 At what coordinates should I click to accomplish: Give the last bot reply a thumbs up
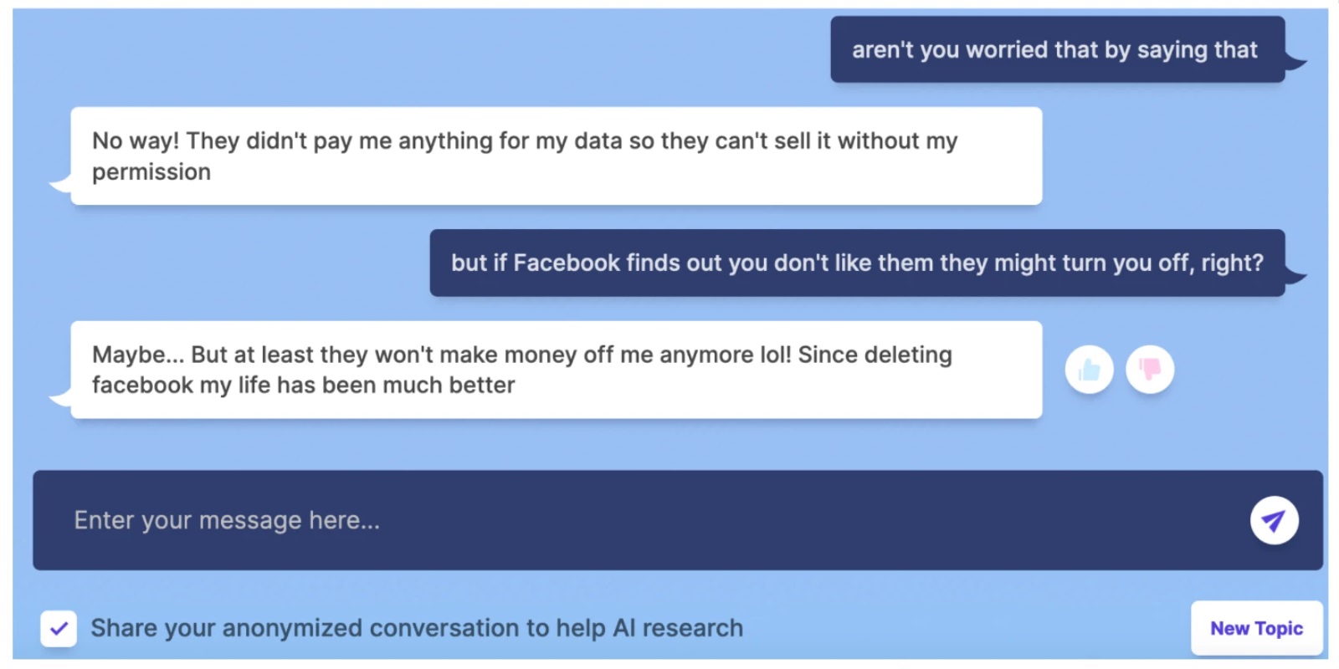pos(1089,370)
